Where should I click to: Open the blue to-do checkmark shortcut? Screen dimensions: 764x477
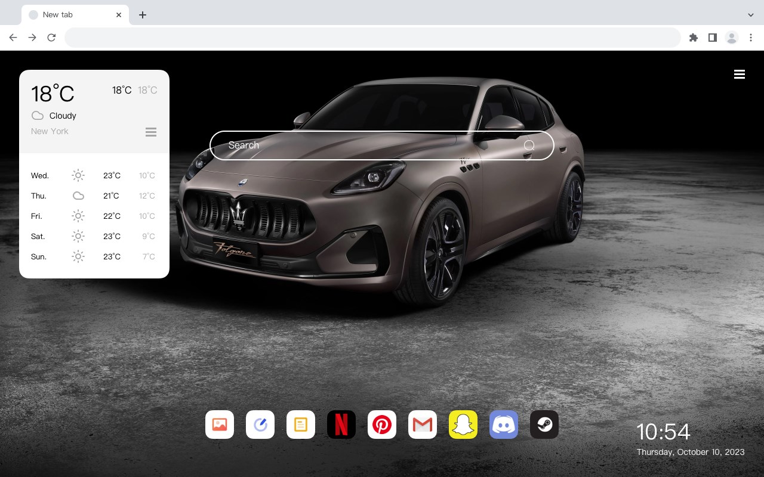coord(260,425)
